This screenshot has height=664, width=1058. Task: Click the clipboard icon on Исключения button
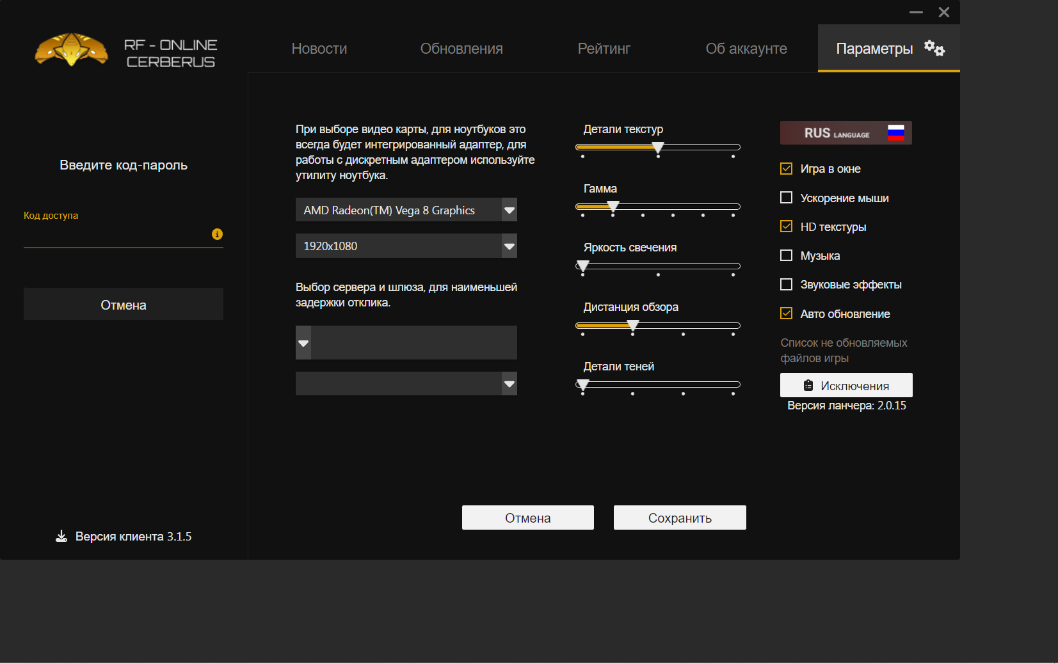[x=808, y=386]
